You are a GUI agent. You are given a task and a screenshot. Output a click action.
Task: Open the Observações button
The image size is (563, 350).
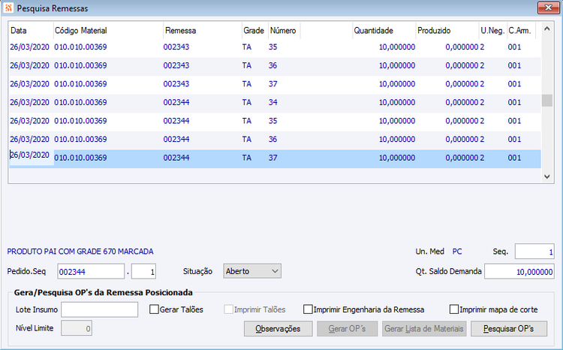(278, 329)
